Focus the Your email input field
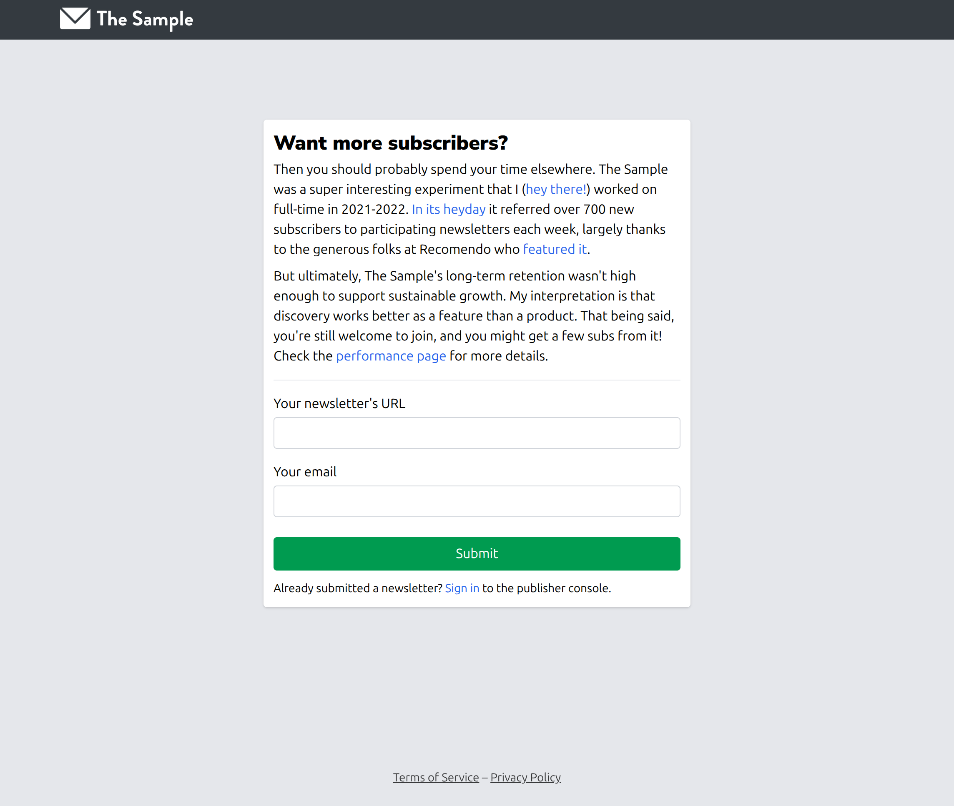Viewport: 954px width, 806px height. [x=477, y=501]
